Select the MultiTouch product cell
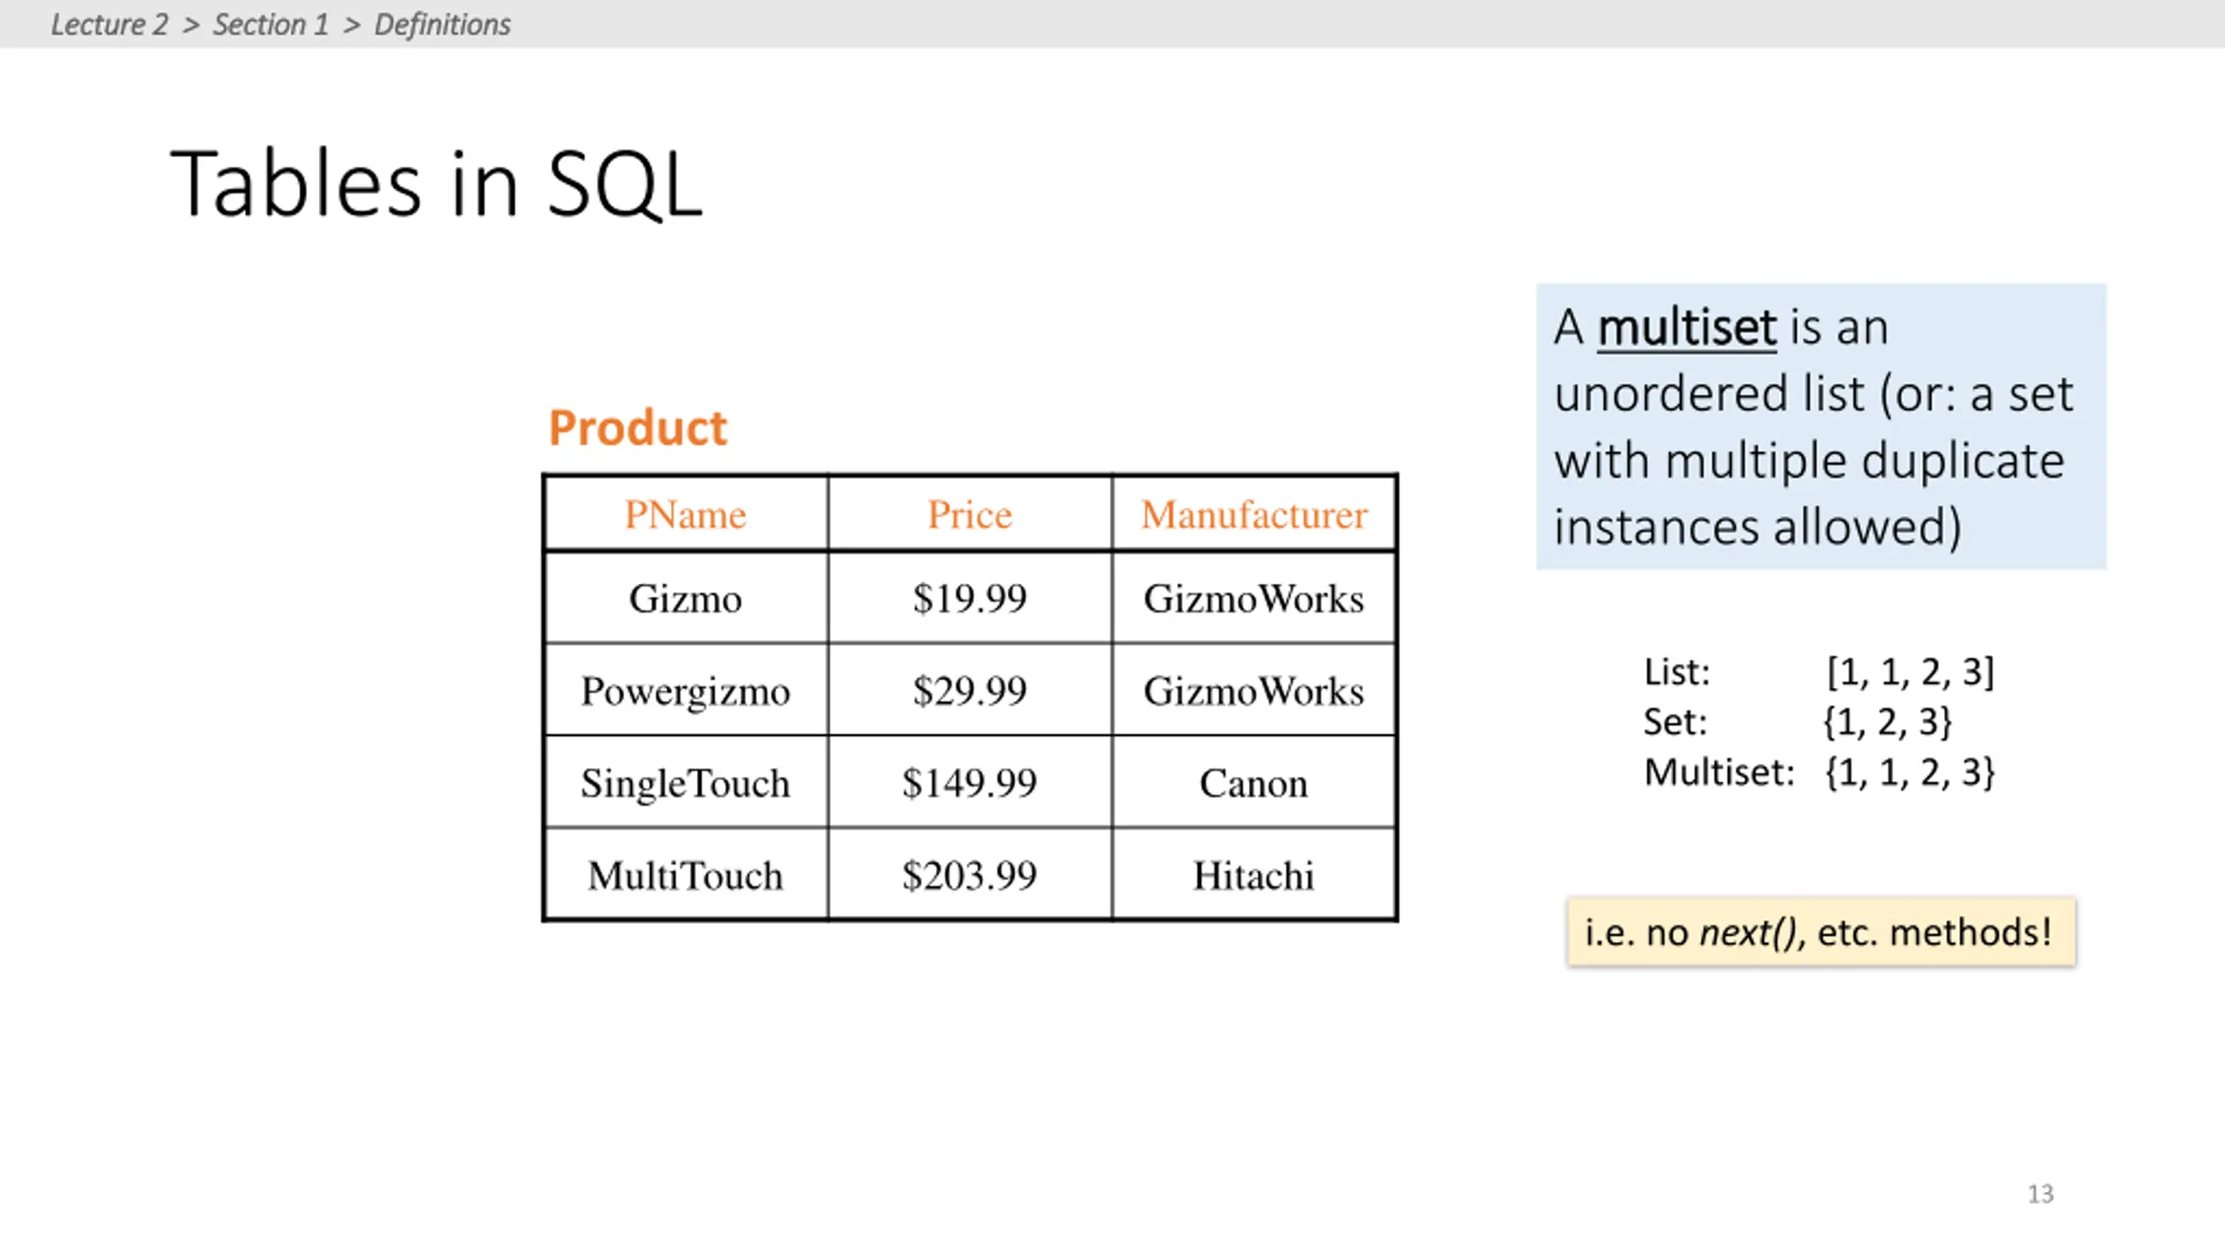Image resolution: width=2225 pixels, height=1251 pixels. pyautogui.click(x=686, y=875)
